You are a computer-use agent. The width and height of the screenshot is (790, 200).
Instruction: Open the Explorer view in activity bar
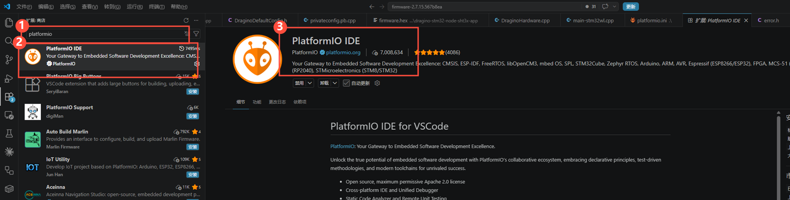(9, 23)
